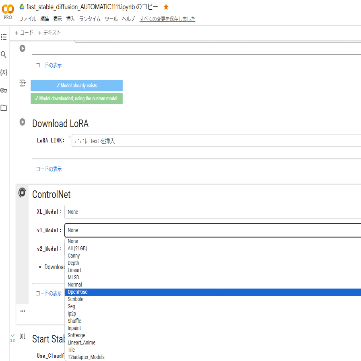
Task: Open the files folder sidebar icon
Action: tap(4, 108)
